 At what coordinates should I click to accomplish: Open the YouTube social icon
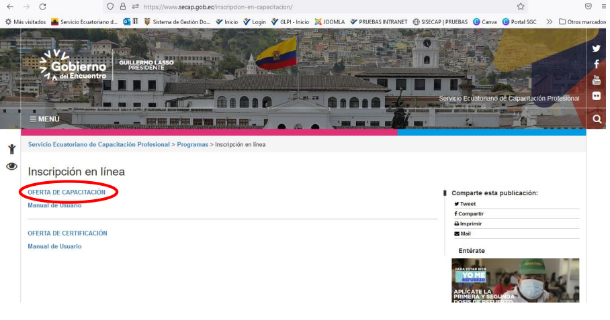click(x=596, y=80)
